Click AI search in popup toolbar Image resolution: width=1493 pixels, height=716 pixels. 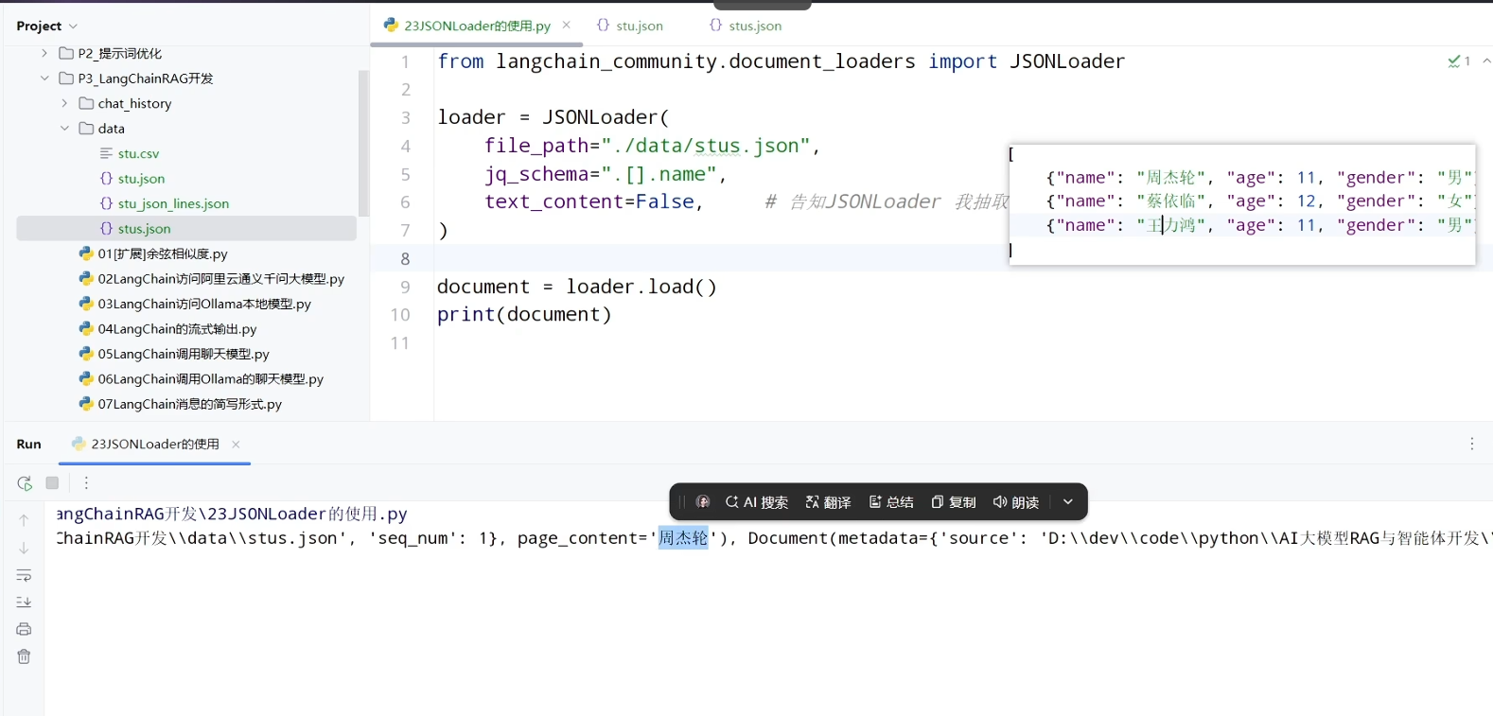point(757,502)
